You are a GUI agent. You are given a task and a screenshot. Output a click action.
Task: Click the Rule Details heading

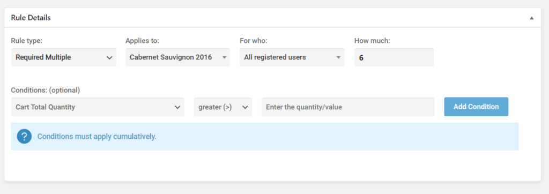click(x=31, y=18)
